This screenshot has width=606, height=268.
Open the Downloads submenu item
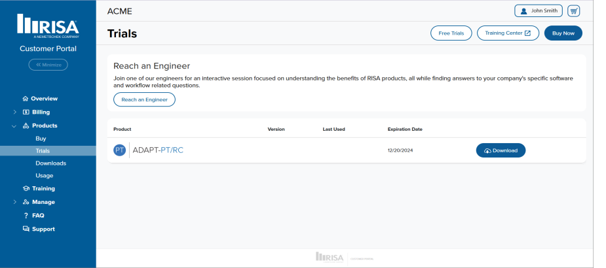click(x=50, y=163)
